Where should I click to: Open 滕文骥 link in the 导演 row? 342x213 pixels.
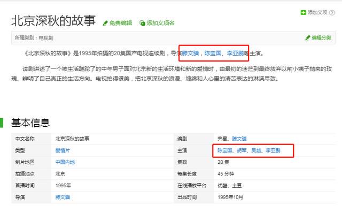point(63,197)
